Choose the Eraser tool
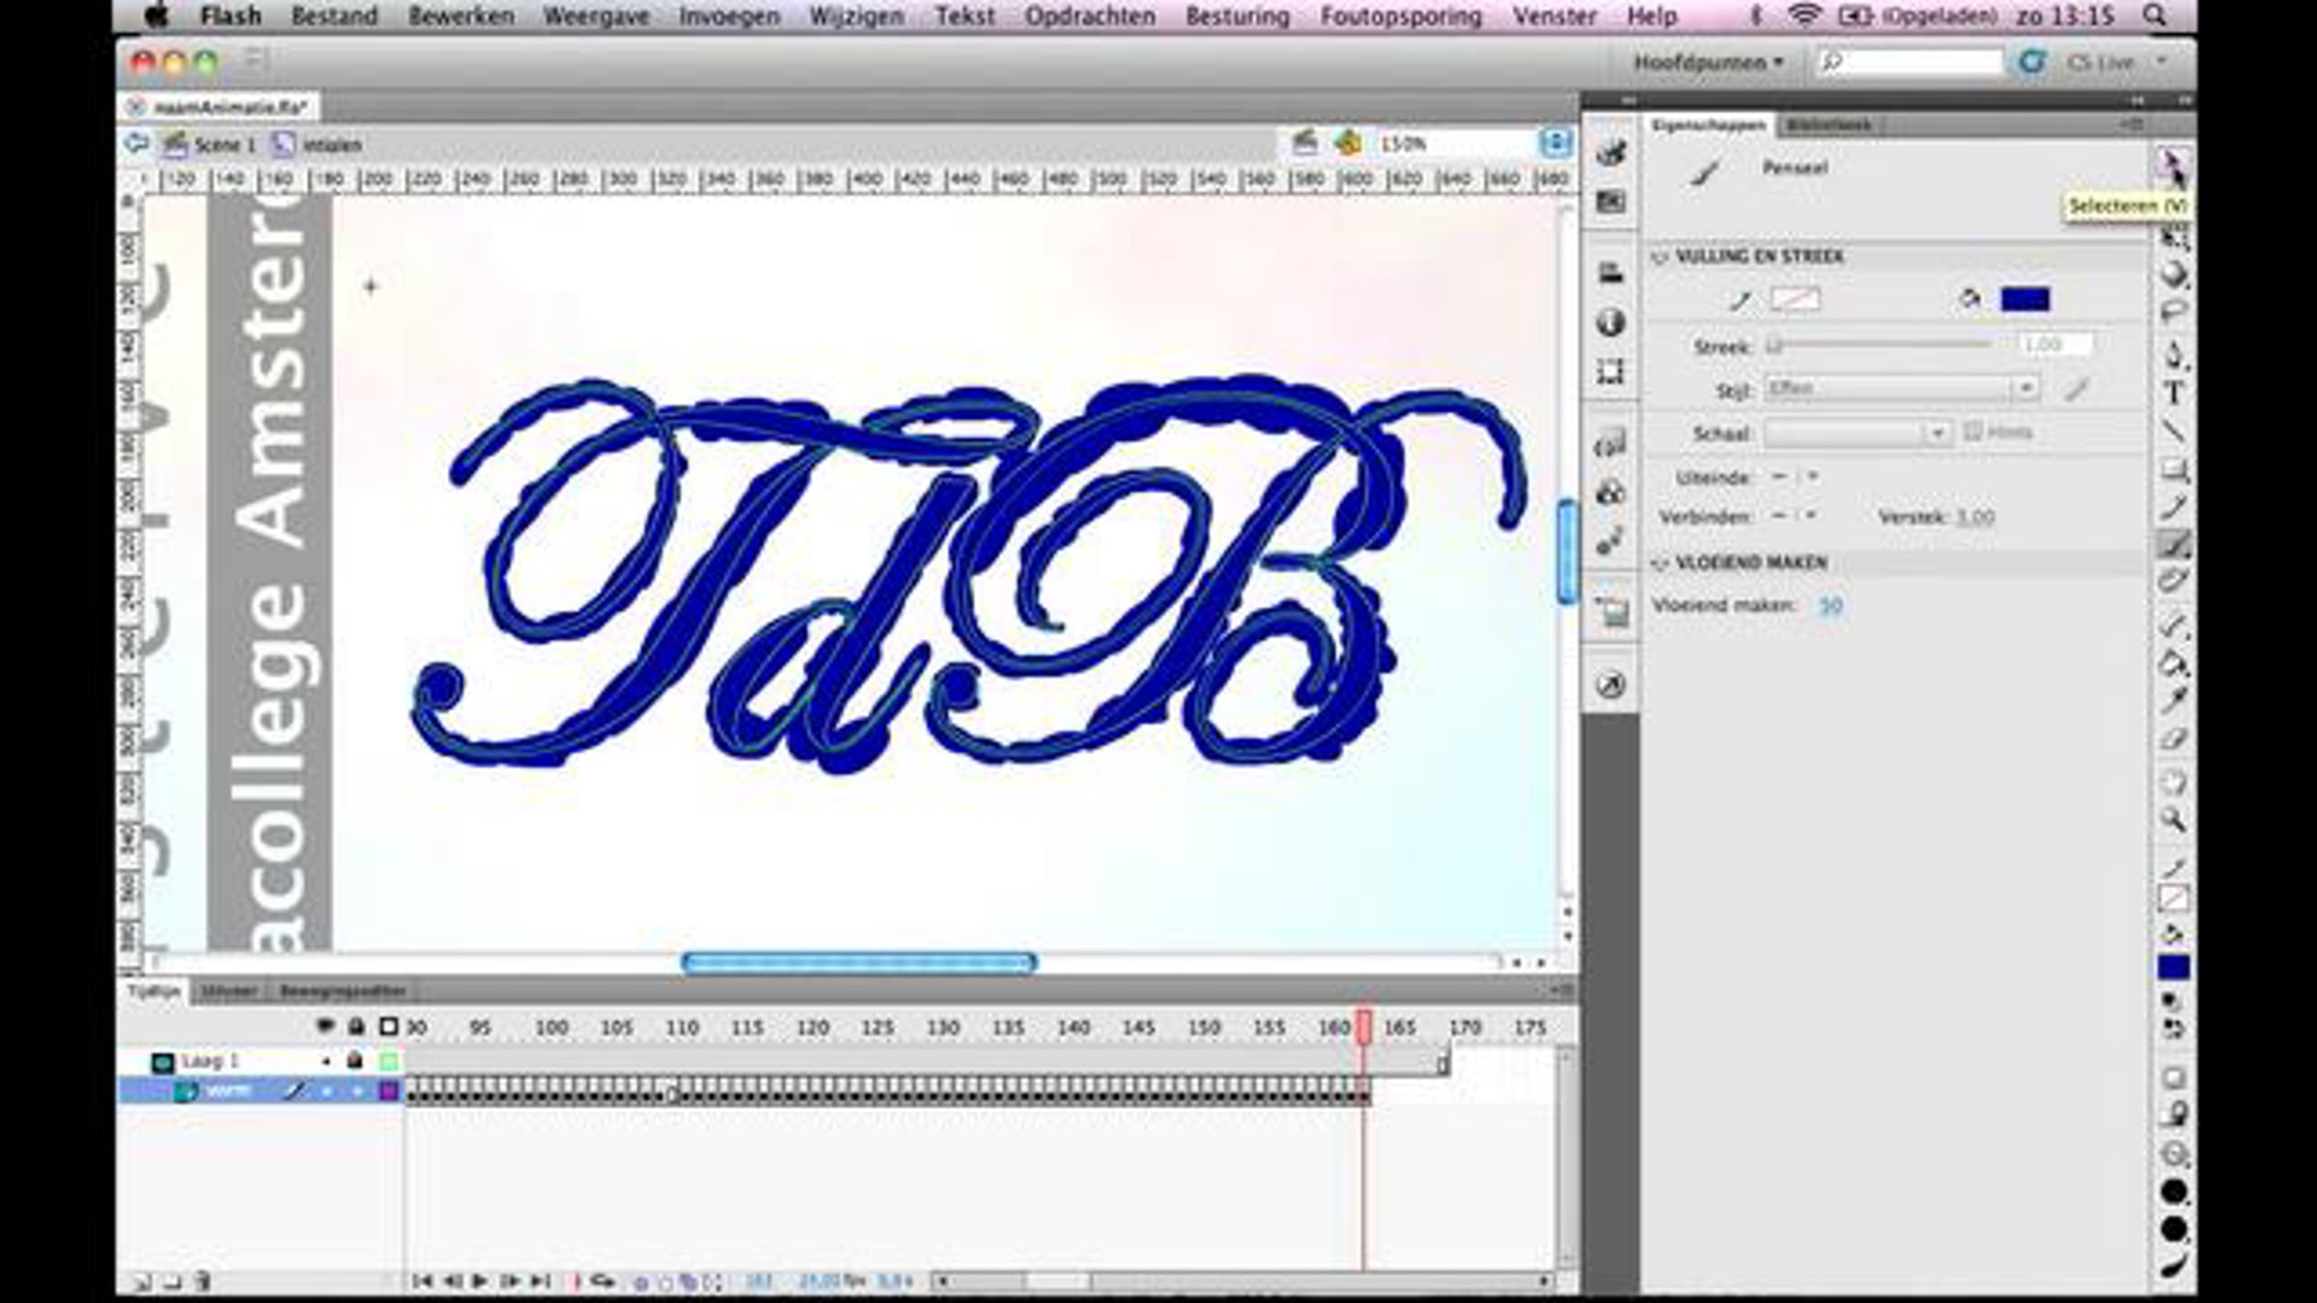Image resolution: width=2317 pixels, height=1303 pixels. (2173, 740)
